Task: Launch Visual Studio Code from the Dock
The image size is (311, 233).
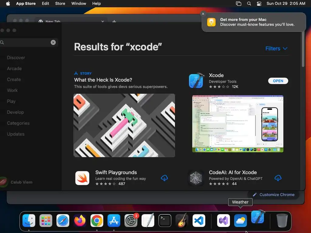Action: tap(199, 221)
